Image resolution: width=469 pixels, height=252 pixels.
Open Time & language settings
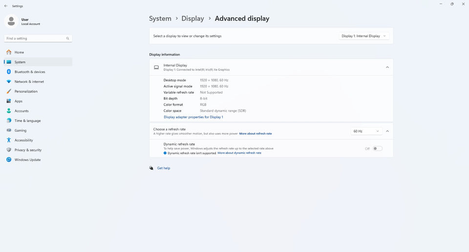(x=38, y=121)
